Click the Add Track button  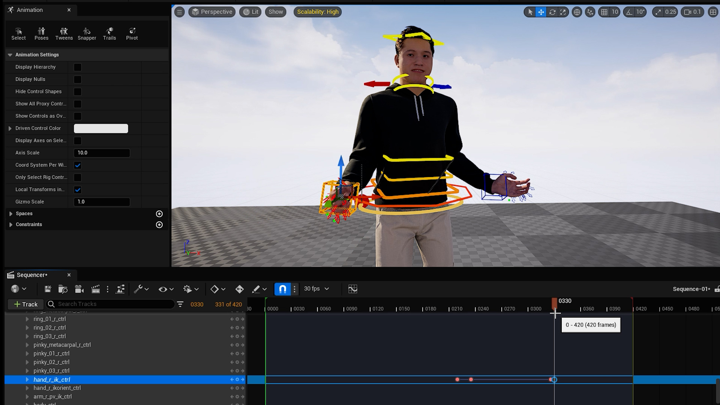[x=25, y=304]
